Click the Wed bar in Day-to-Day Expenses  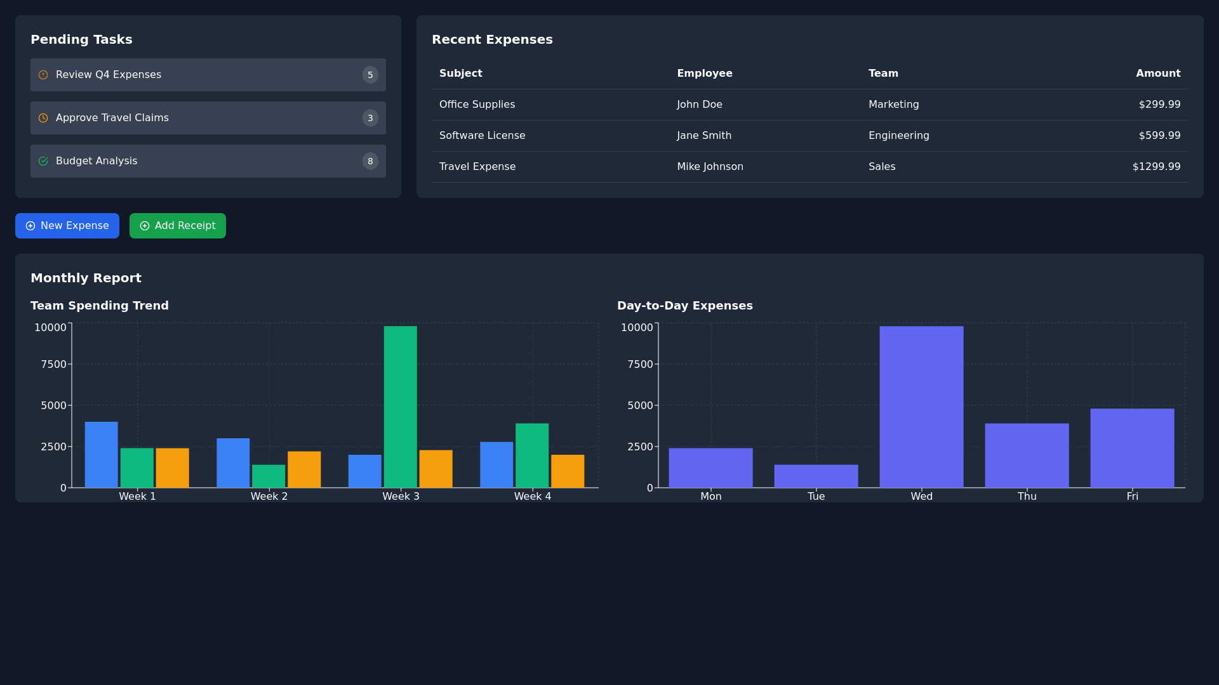pyautogui.click(x=921, y=406)
